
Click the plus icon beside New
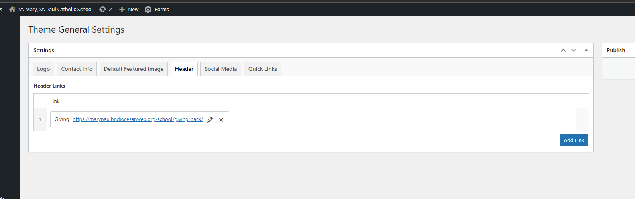click(122, 9)
